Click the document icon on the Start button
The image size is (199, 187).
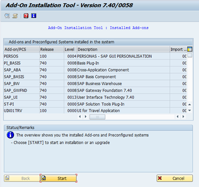click(x=44, y=178)
